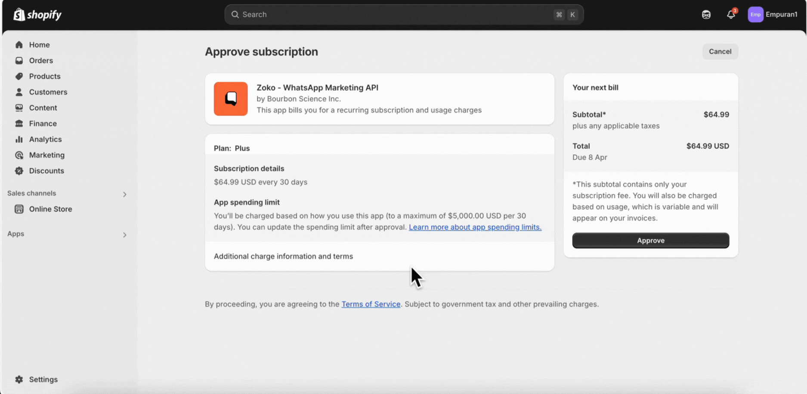Image resolution: width=807 pixels, height=394 pixels.
Task: Click the search magnifier icon
Action: coord(235,14)
